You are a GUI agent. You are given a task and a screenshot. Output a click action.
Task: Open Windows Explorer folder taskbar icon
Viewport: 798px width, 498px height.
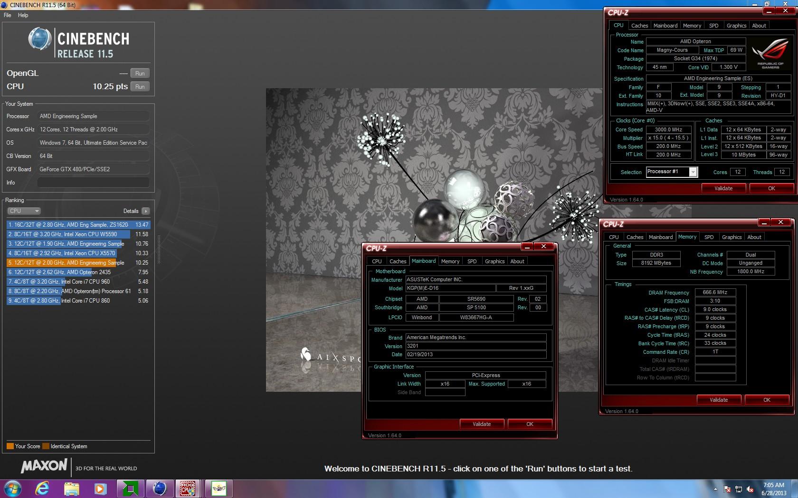[x=72, y=489]
